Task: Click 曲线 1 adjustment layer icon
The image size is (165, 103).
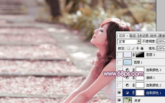Action: tap(127, 78)
